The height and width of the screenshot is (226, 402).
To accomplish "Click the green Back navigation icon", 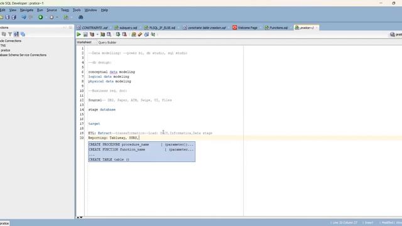I will pyautogui.click(x=40, y=17).
